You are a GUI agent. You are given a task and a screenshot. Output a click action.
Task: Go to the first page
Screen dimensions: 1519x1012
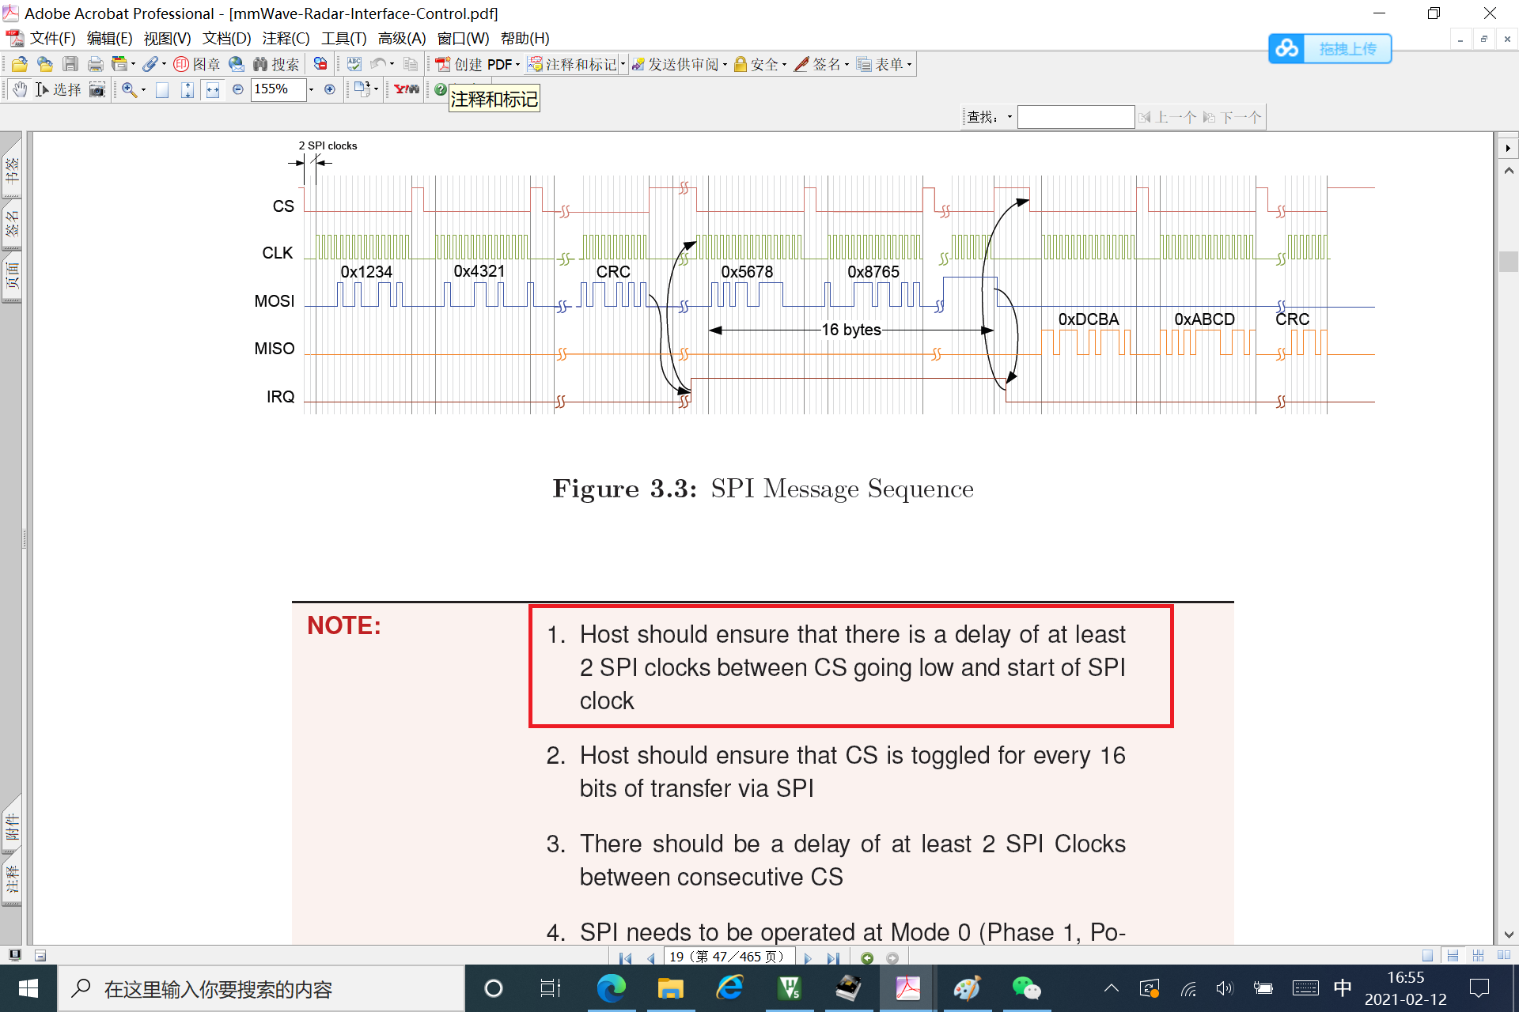tap(626, 957)
